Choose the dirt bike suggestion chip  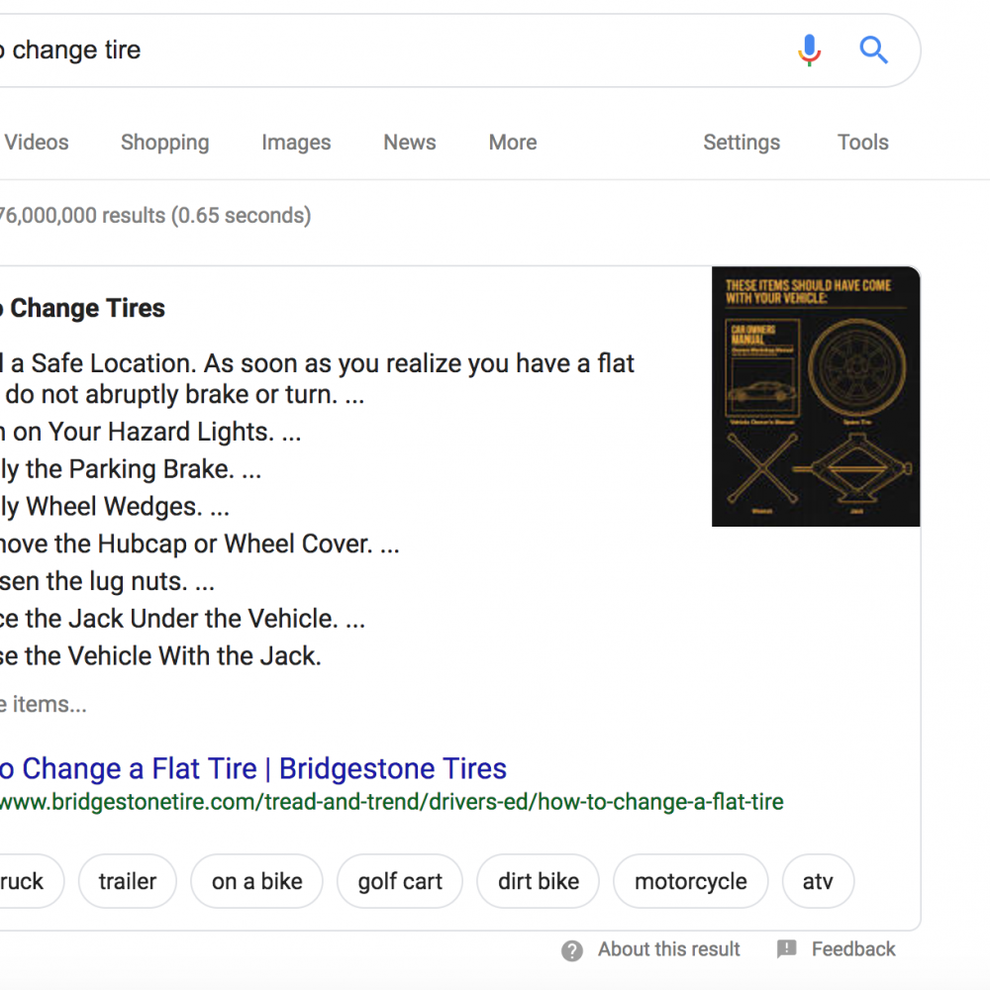click(x=539, y=881)
